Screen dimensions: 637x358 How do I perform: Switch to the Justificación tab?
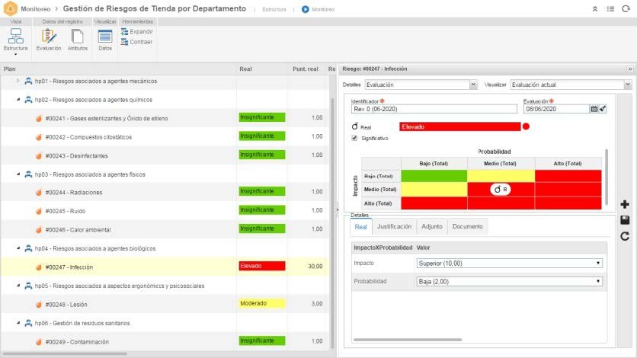pyautogui.click(x=394, y=226)
